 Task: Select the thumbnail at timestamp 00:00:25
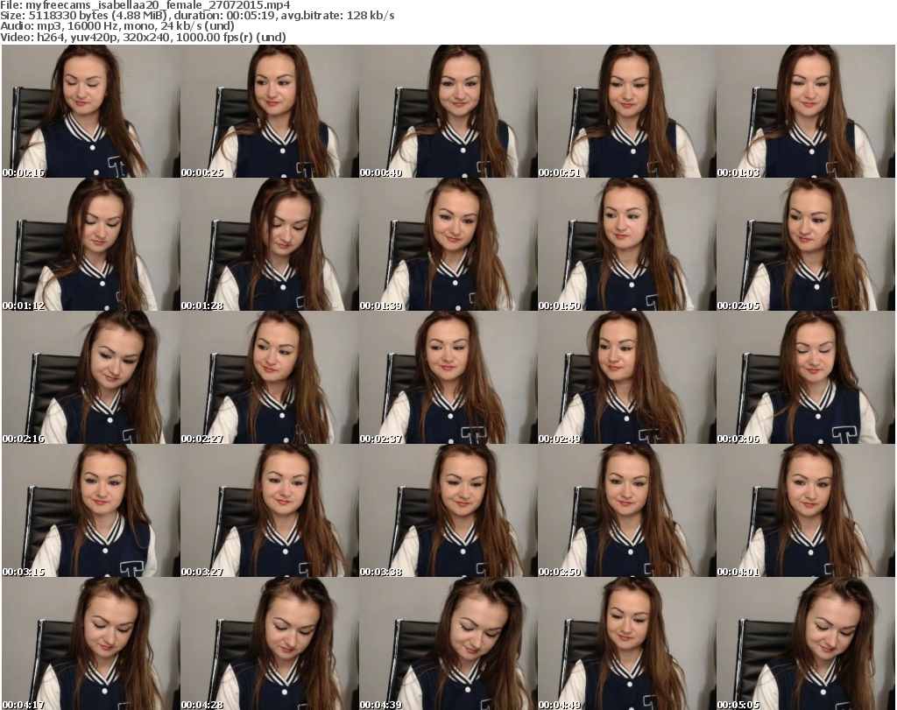pos(270,111)
